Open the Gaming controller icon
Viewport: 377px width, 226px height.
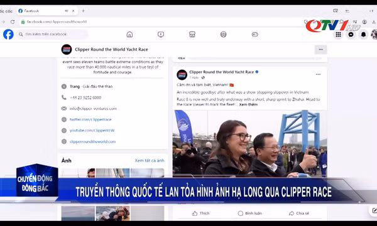[255, 35]
